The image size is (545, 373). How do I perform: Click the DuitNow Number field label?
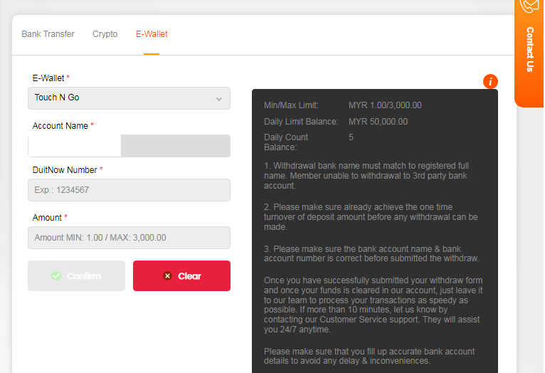pyautogui.click(x=65, y=170)
